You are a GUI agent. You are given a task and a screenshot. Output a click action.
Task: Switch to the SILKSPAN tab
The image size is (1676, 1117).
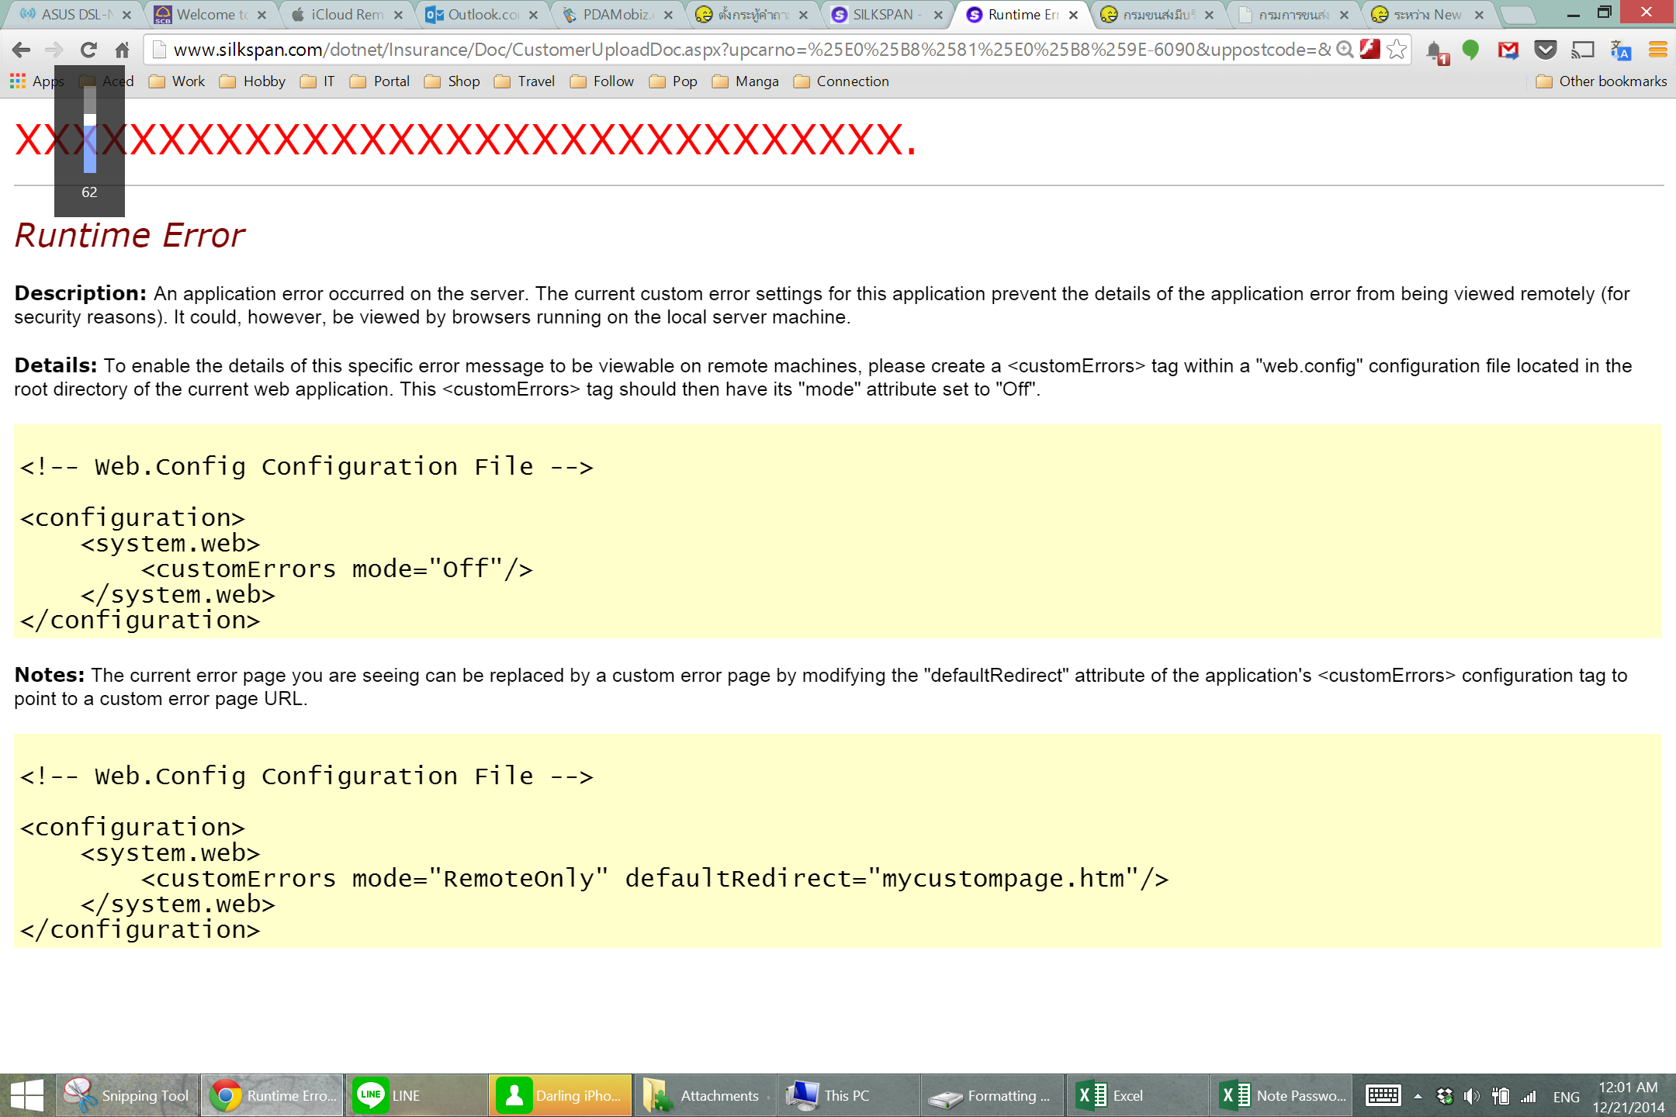pos(883,14)
